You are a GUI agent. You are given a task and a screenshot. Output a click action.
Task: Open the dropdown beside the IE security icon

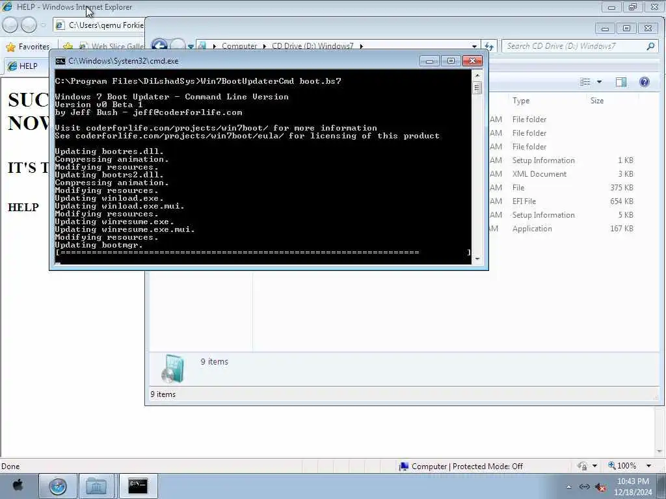coord(594,466)
